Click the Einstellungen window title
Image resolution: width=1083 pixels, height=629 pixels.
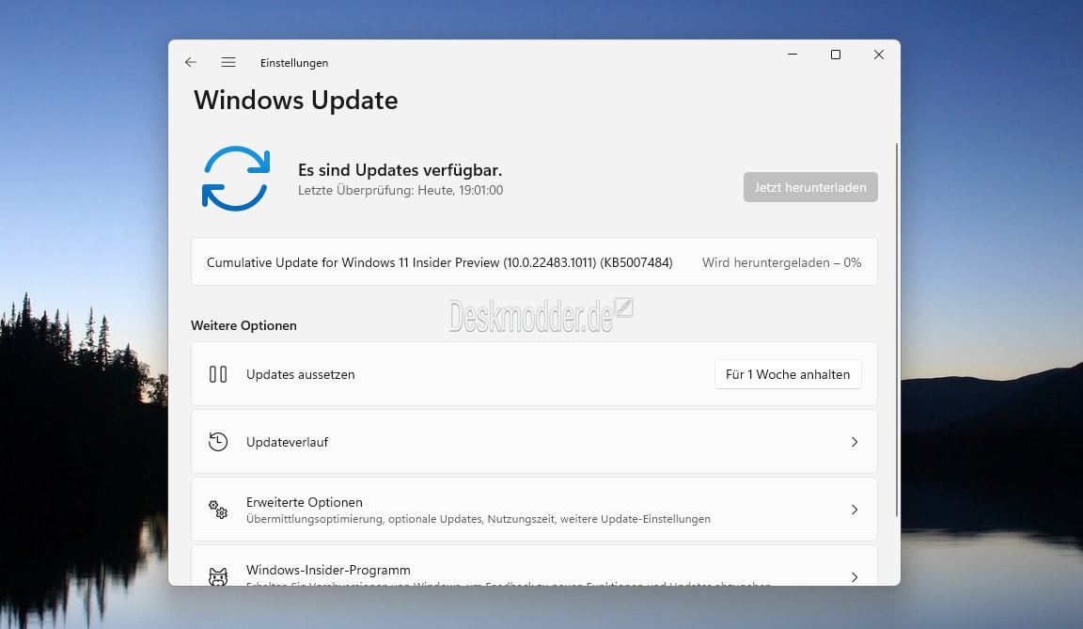(x=294, y=63)
